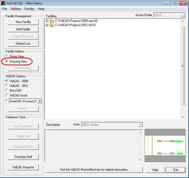Viewport: 189px width, 178px height.
Task: Choose the VidCAD - 2012 radio option
Action: (x=7, y=86)
